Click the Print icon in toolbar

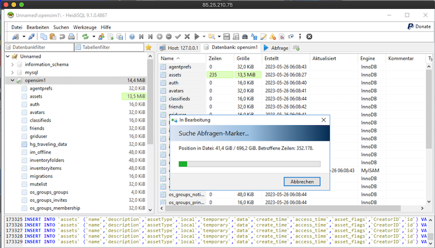click(x=71, y=36)
